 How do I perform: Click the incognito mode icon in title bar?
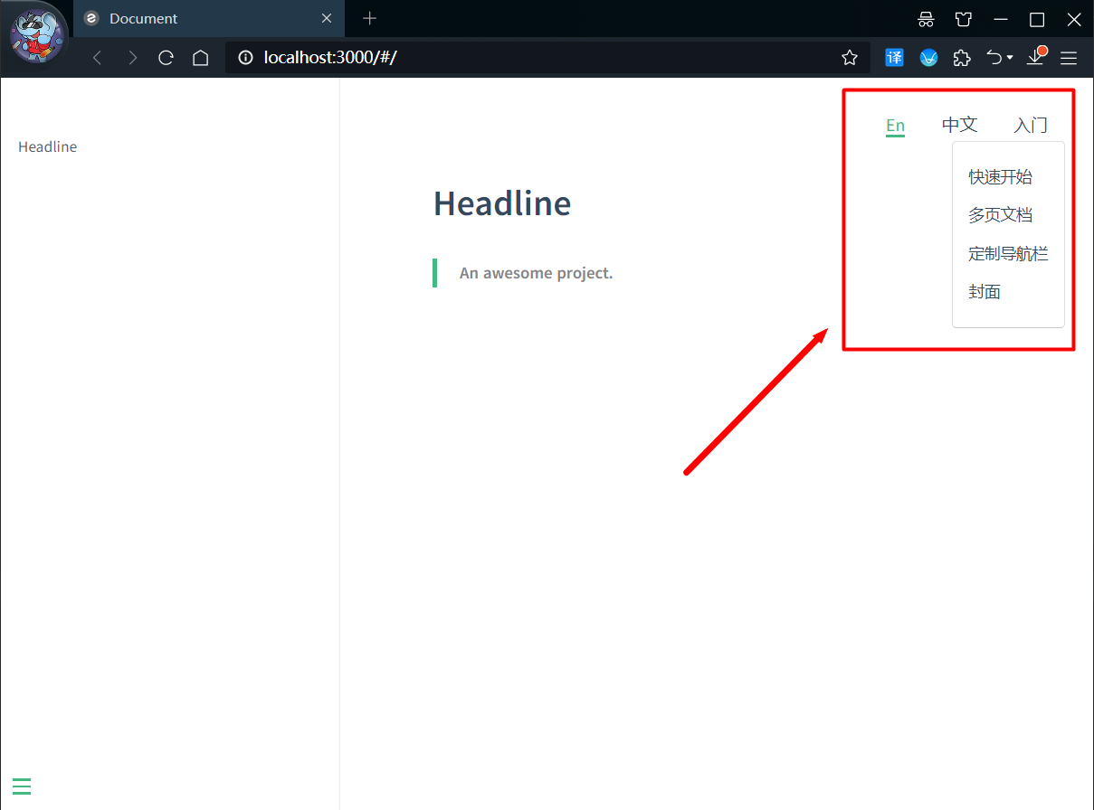[926, 19]
